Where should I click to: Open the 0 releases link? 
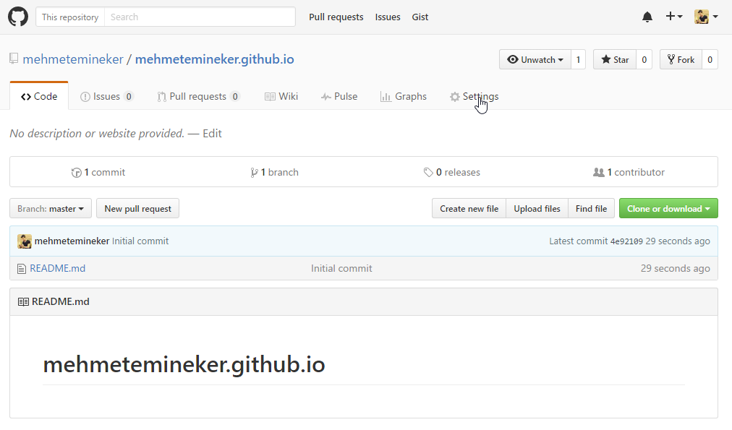pos(452,173)
